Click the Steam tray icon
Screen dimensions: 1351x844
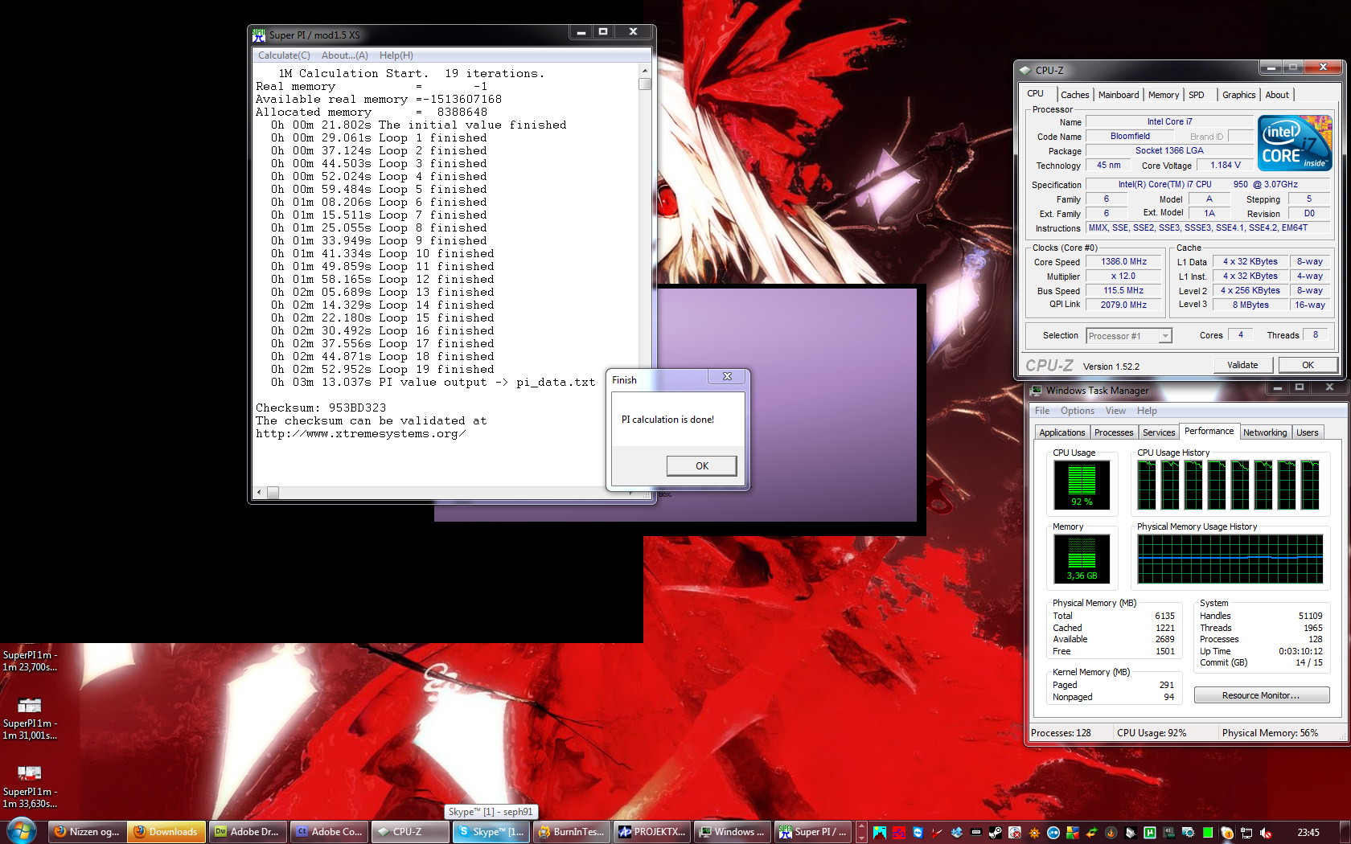(x=996, y=833)
